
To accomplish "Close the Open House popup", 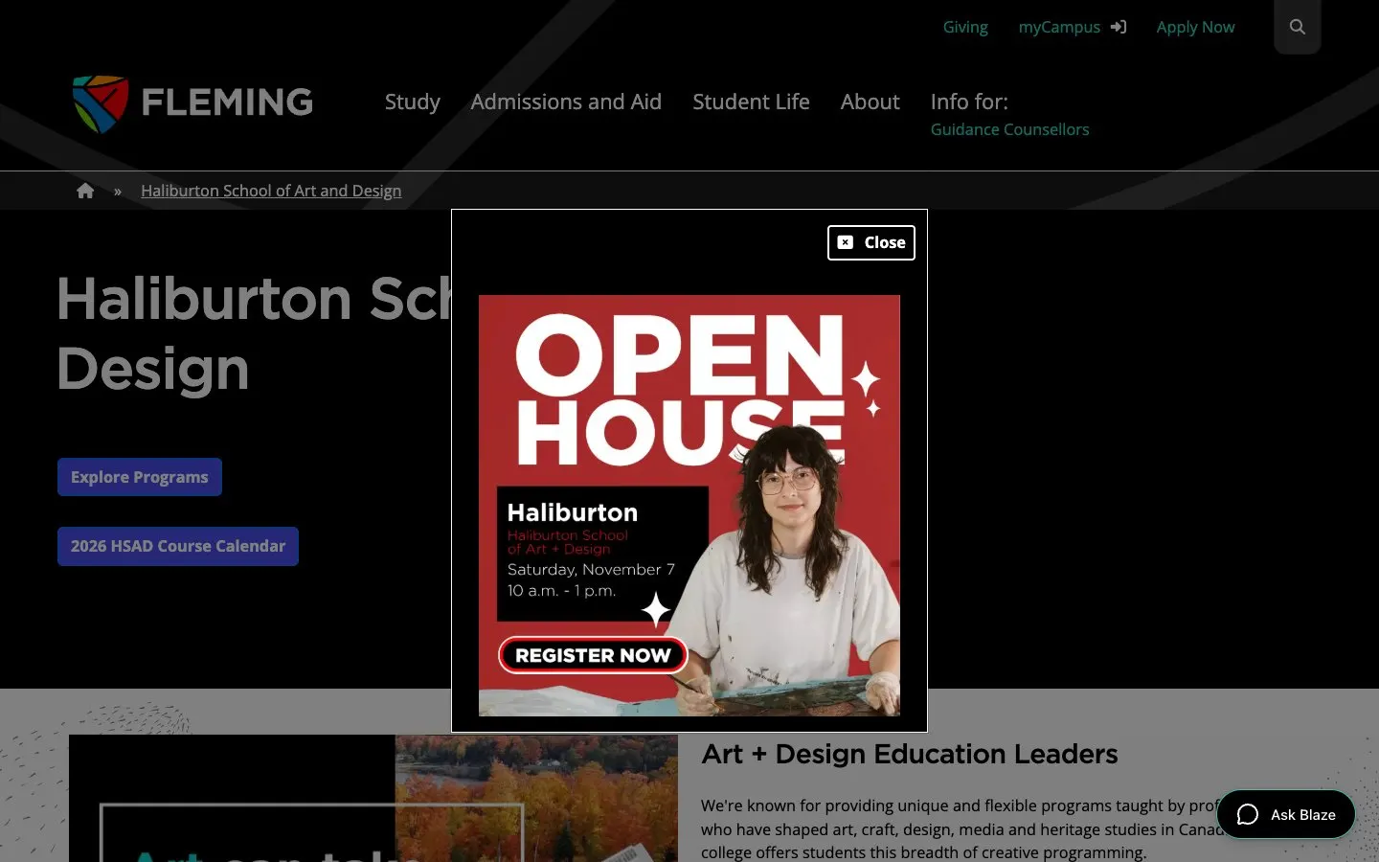I will (871, 242).
